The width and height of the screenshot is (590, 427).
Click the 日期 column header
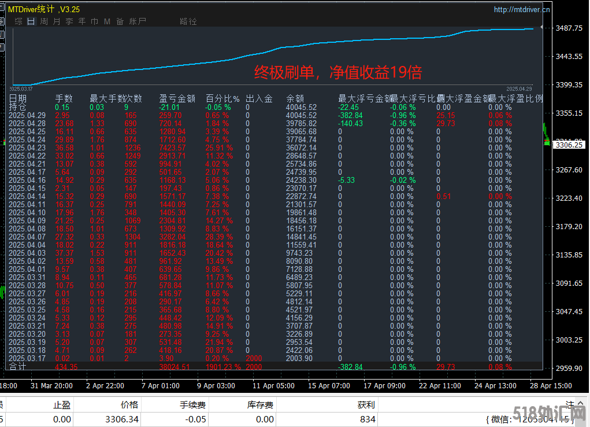click(18, 98)
